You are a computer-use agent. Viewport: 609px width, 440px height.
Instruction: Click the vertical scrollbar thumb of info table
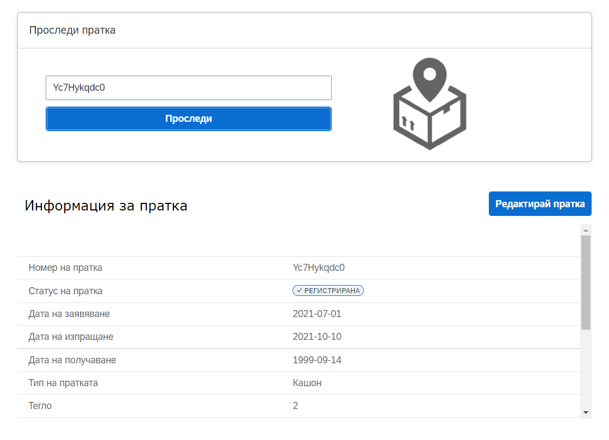pos(586,282)
